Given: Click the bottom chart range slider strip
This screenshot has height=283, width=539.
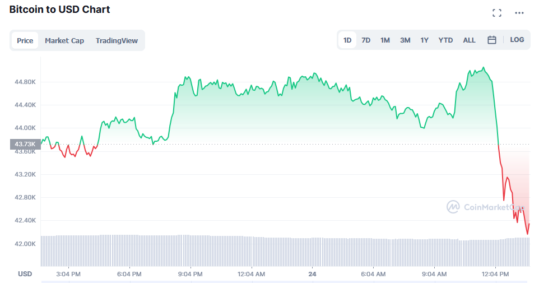Looking at the screenshot, I should pos(286,281).
